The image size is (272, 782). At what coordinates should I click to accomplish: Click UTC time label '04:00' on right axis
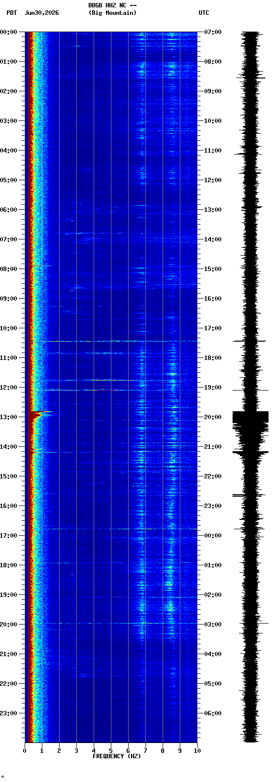pyautogui.click(x=213, y=654)
